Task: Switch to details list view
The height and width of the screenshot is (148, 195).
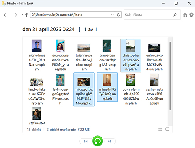Action: (160, 129)
